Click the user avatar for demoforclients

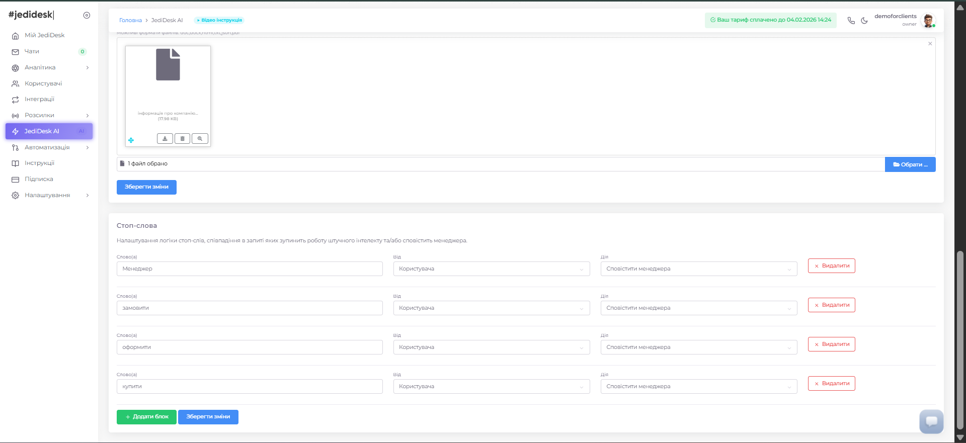[928, 21]
